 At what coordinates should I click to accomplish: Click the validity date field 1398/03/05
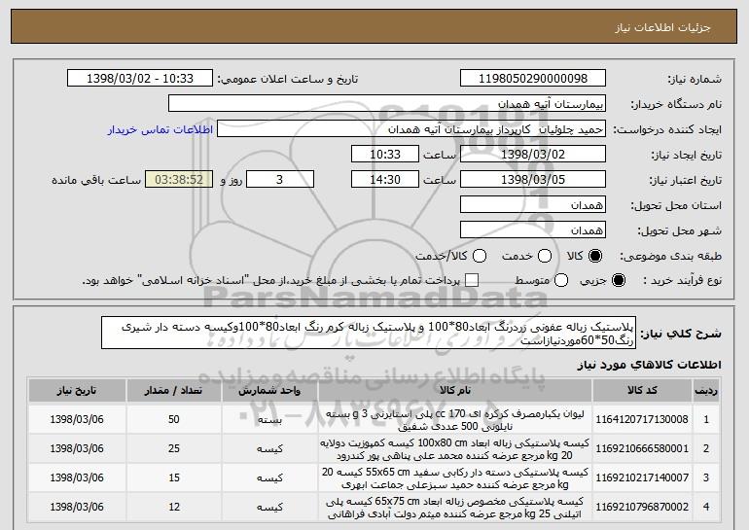click(x=533, y=180)
